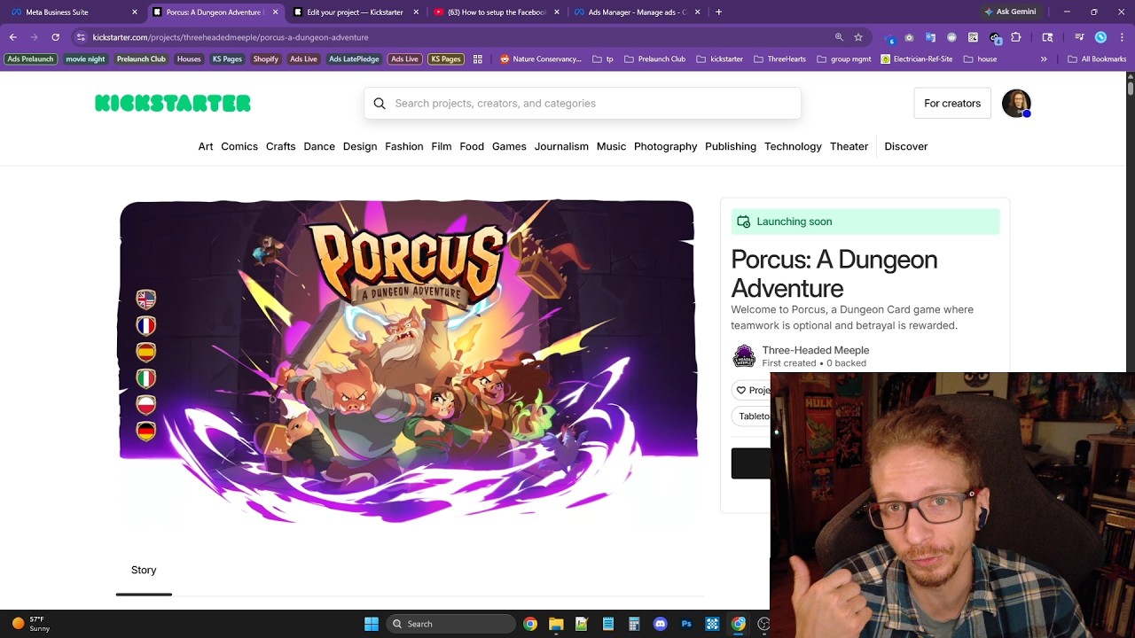Open the movie night bookmark
Image resolution: width=1135 pixels, height=638 pixels.
pyautogui.click(x=85, y=59)
